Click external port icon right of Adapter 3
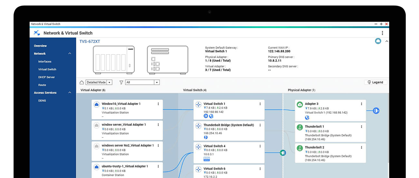The width and height of the screenshot is (419, 178). pyautogui.click(x=376, y=110)
